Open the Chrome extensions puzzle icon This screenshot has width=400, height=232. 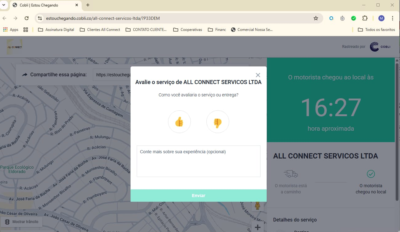point(365,18)
